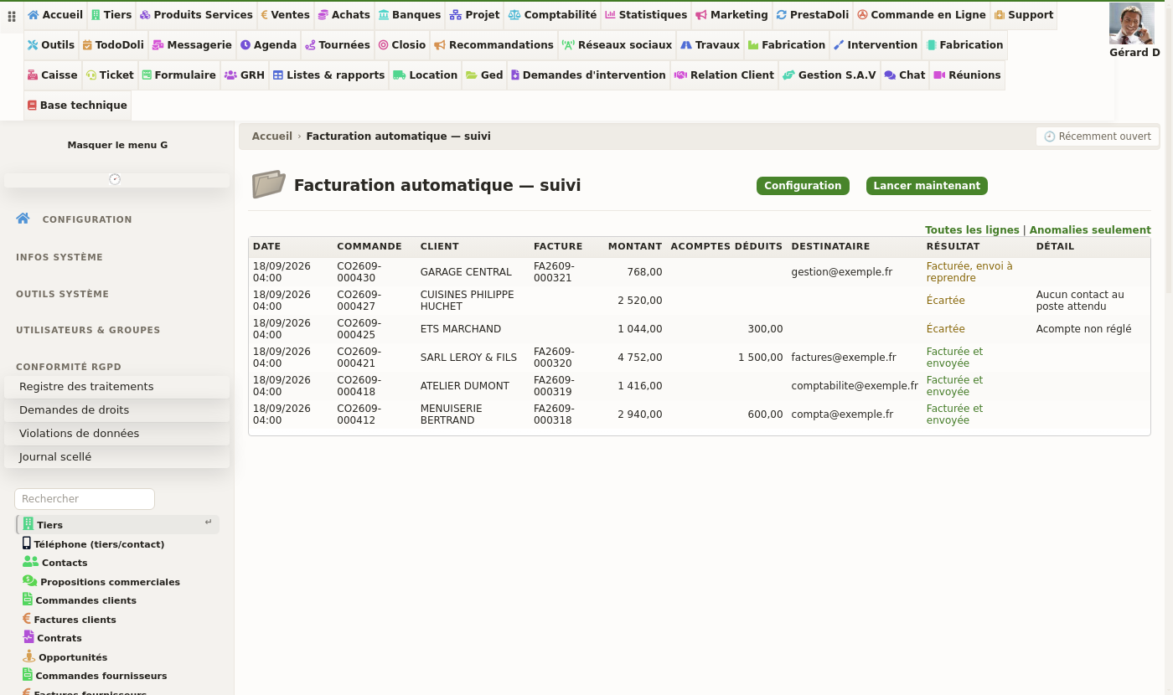Open the Statistiques top menu
This screenshot has width=1173, height=695.
pos(646,15)
